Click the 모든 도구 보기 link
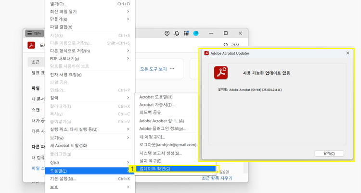361x193 pixels. [x=154, y=69]
